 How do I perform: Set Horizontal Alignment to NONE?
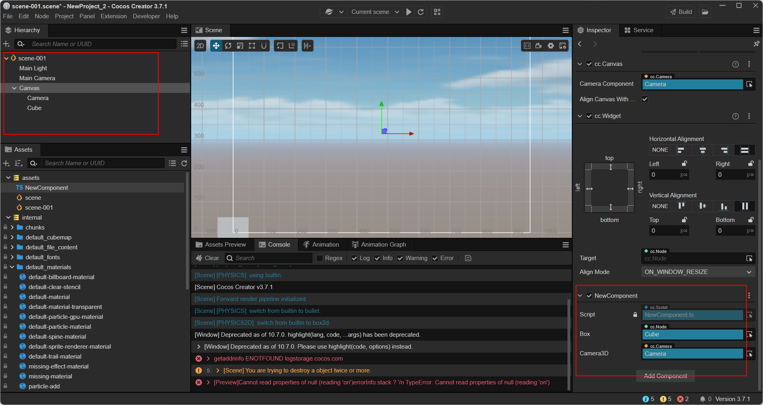pyautogui.click(x=660, y=150)
